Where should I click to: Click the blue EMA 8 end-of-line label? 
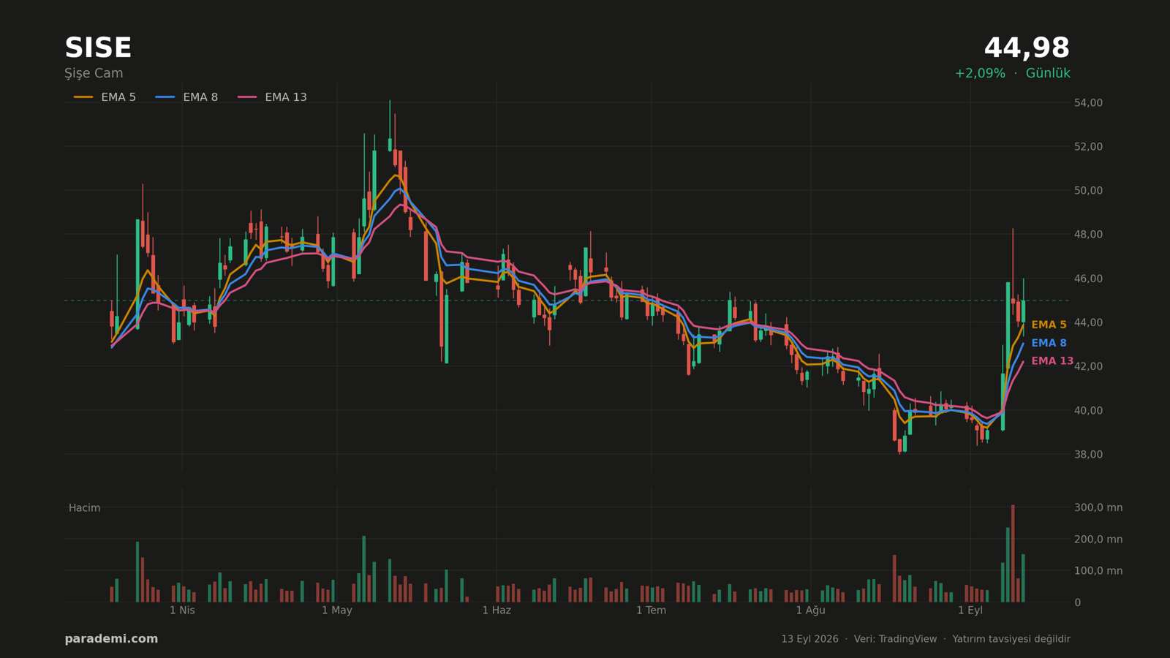(1049, 343)
